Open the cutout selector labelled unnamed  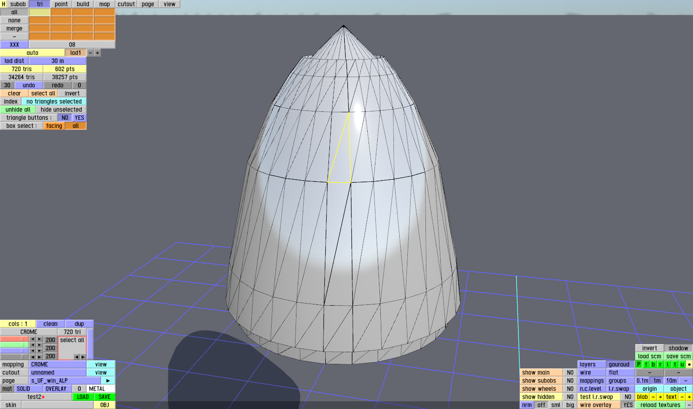(58, 372)
